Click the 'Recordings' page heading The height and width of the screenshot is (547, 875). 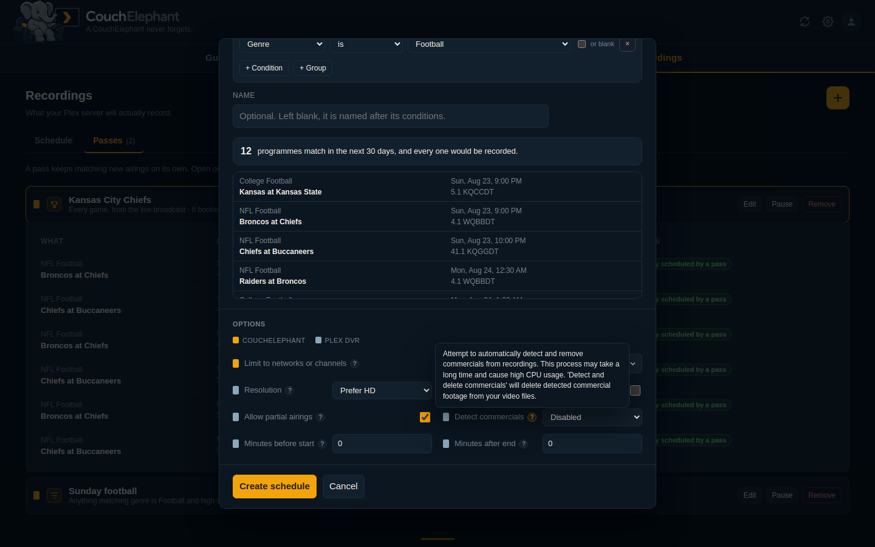click(x=59, y=95)
